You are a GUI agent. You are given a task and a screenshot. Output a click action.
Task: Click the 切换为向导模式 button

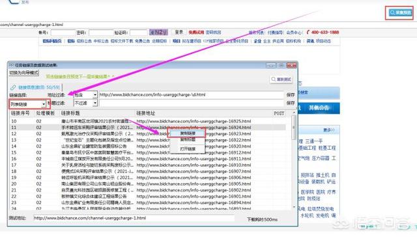[24, 72]
